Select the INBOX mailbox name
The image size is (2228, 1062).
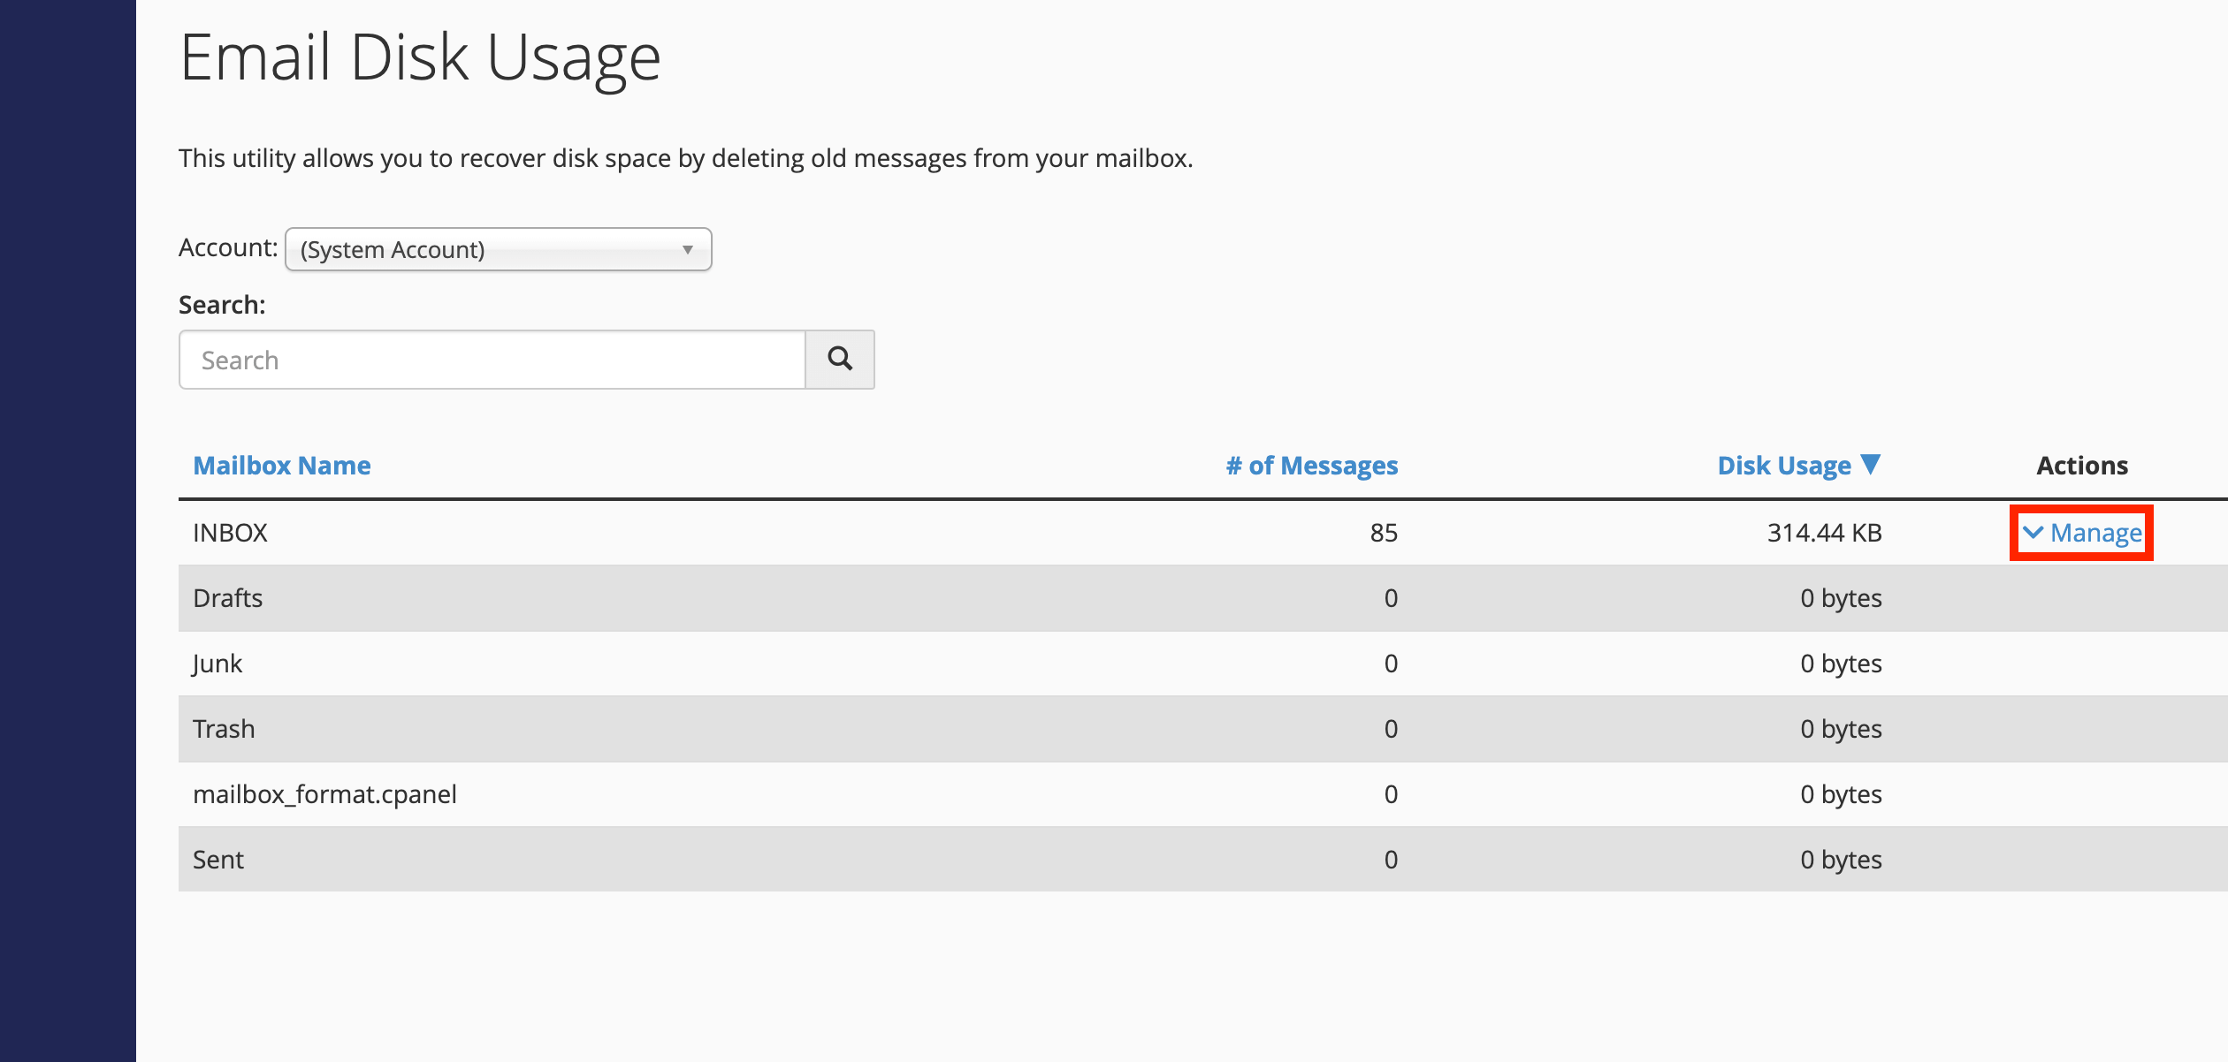[x=230, y=533]
